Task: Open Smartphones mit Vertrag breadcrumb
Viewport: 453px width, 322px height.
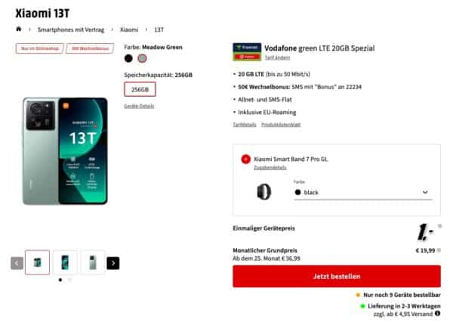Action: 71,29
